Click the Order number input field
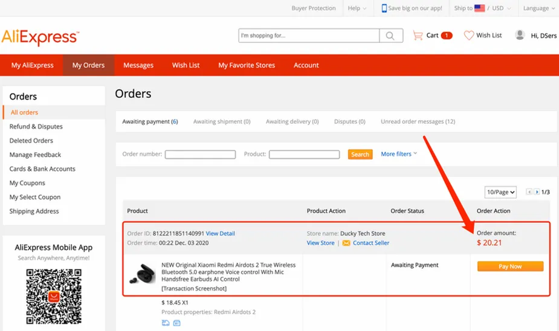559x331 pixels. [x=200, y=154]
